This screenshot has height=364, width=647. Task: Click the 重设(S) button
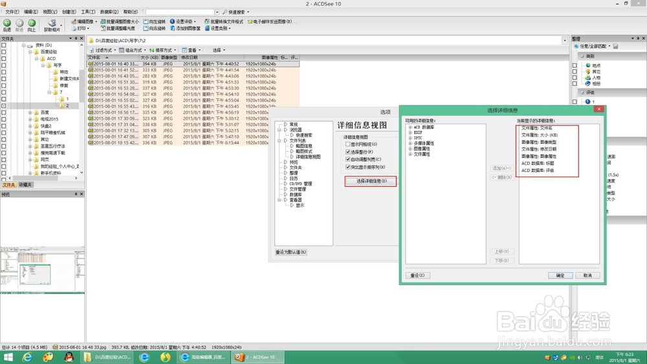point(417,275)
